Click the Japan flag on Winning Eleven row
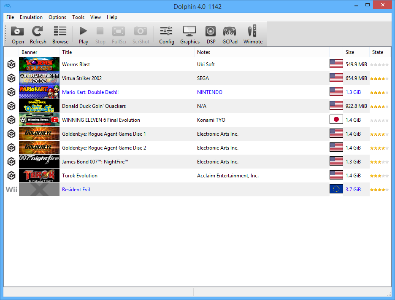 [336, 120]
